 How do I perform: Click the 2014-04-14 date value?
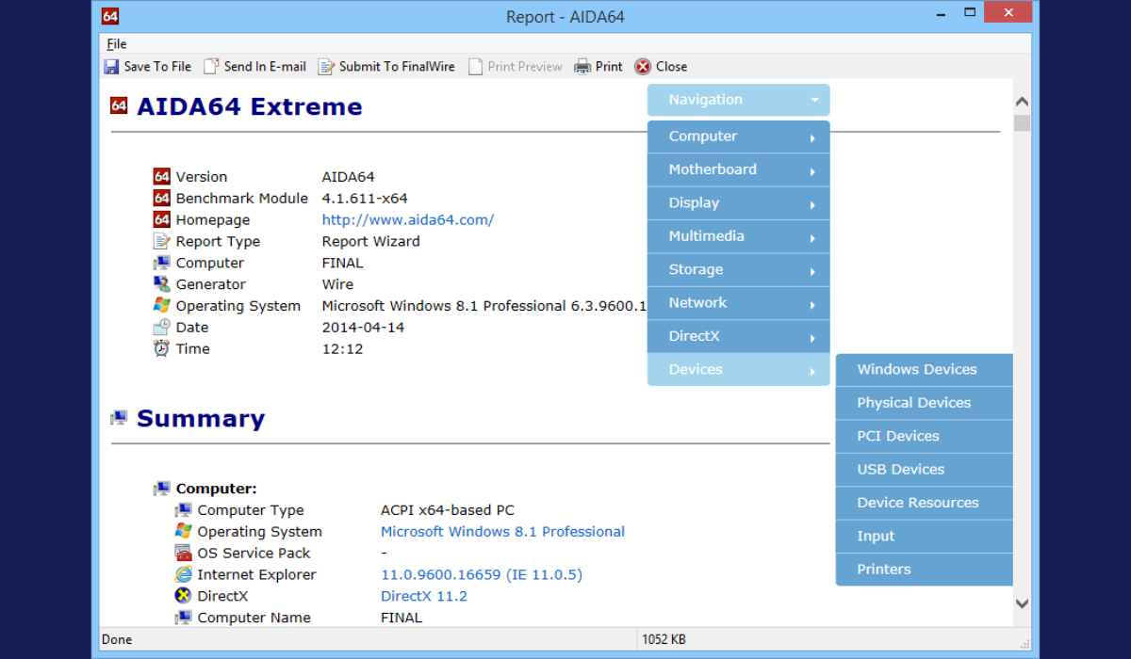363,328
